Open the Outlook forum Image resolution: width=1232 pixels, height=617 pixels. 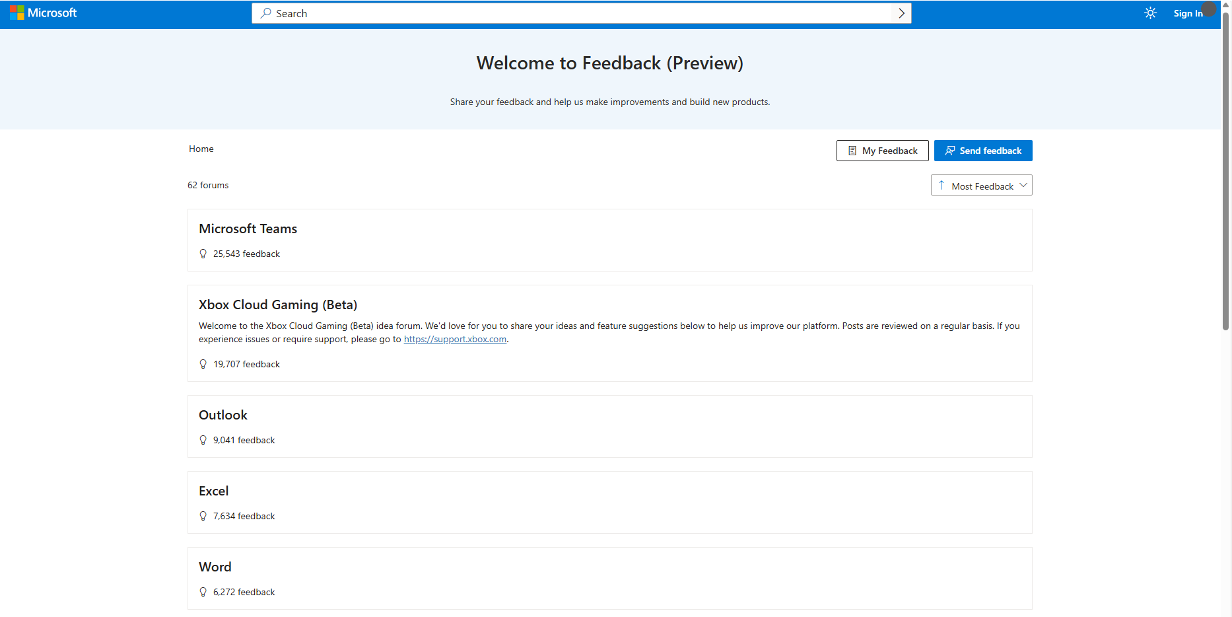pyautogui.click(x=223, y=415)
